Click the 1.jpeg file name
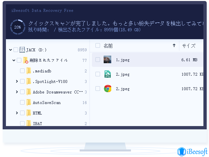Screen dimensions: 209x157 (123, 60)
